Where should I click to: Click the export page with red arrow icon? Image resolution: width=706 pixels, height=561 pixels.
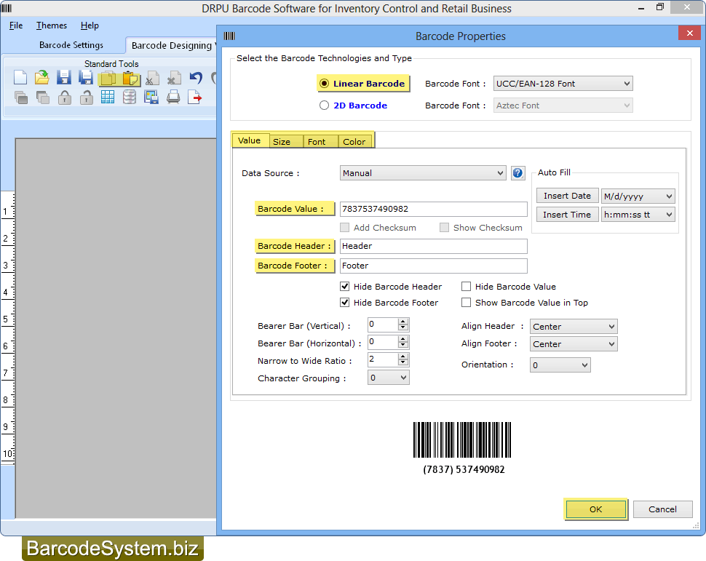(x=194, y=97)
